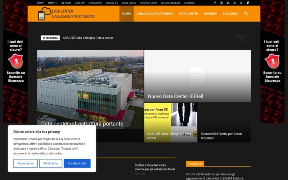The height and width of the screenshot is (180, 288).
Task: Select the HOME menu item
Action: 126,14
